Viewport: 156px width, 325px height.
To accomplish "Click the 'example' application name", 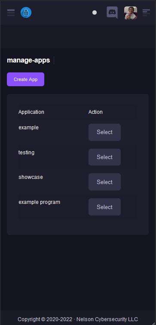I will 28,128.
